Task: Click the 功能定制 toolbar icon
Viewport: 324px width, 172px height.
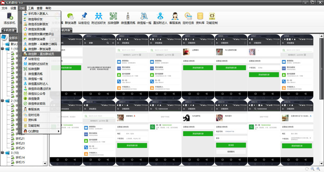Action: [x=212, y=18]
